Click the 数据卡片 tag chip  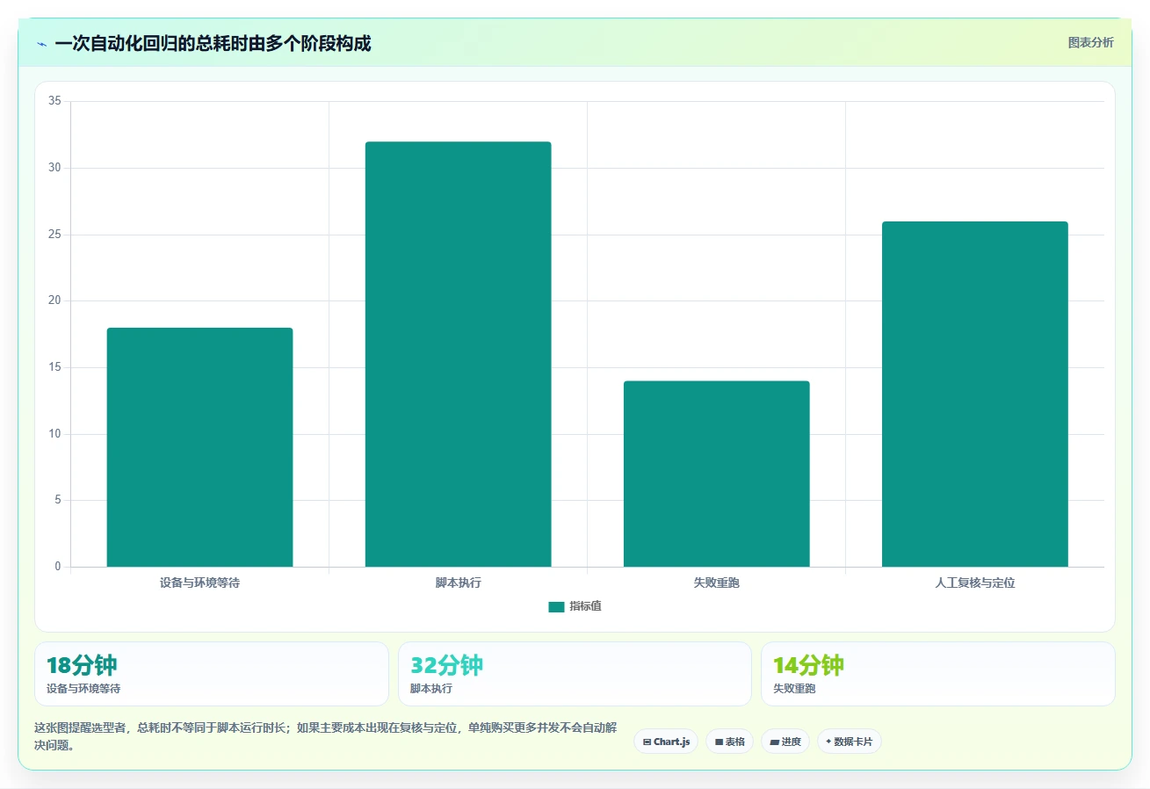tap(850, 742)
